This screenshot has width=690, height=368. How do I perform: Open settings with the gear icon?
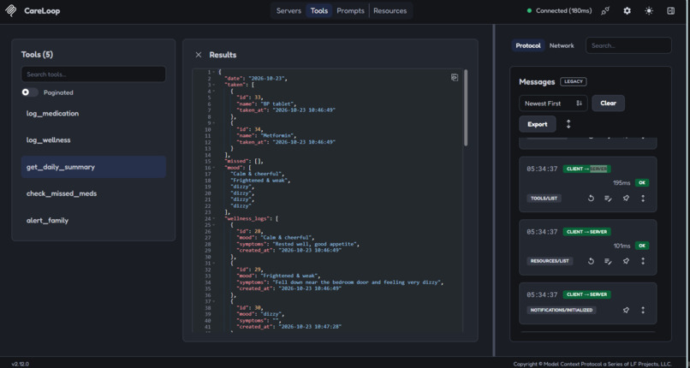pos(627,11)
